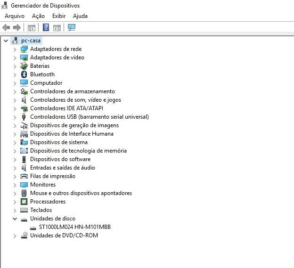Click the Baterias battery icon
Image resolution: width=294 pixels, height=268 pixels.
(24, 66)
